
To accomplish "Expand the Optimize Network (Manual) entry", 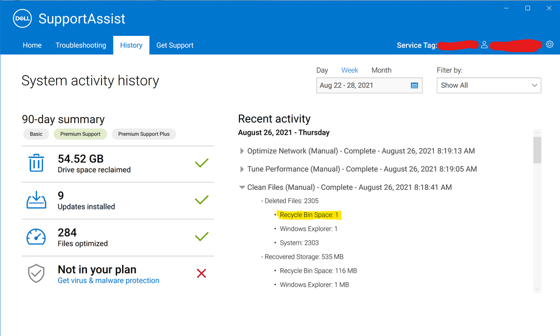I will [x=242, y=151].
